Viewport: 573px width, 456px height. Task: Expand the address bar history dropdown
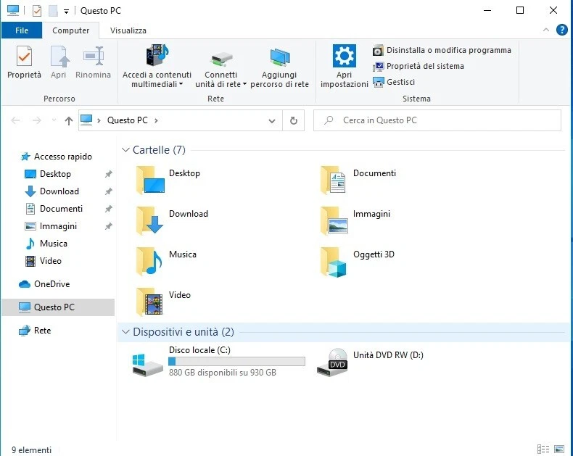[x=272, y=120]
